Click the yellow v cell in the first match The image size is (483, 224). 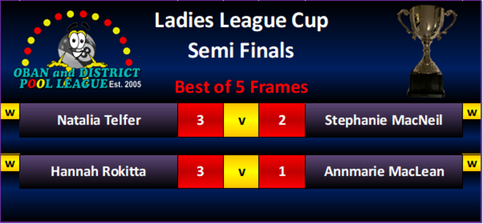click(x=241, y=120)
